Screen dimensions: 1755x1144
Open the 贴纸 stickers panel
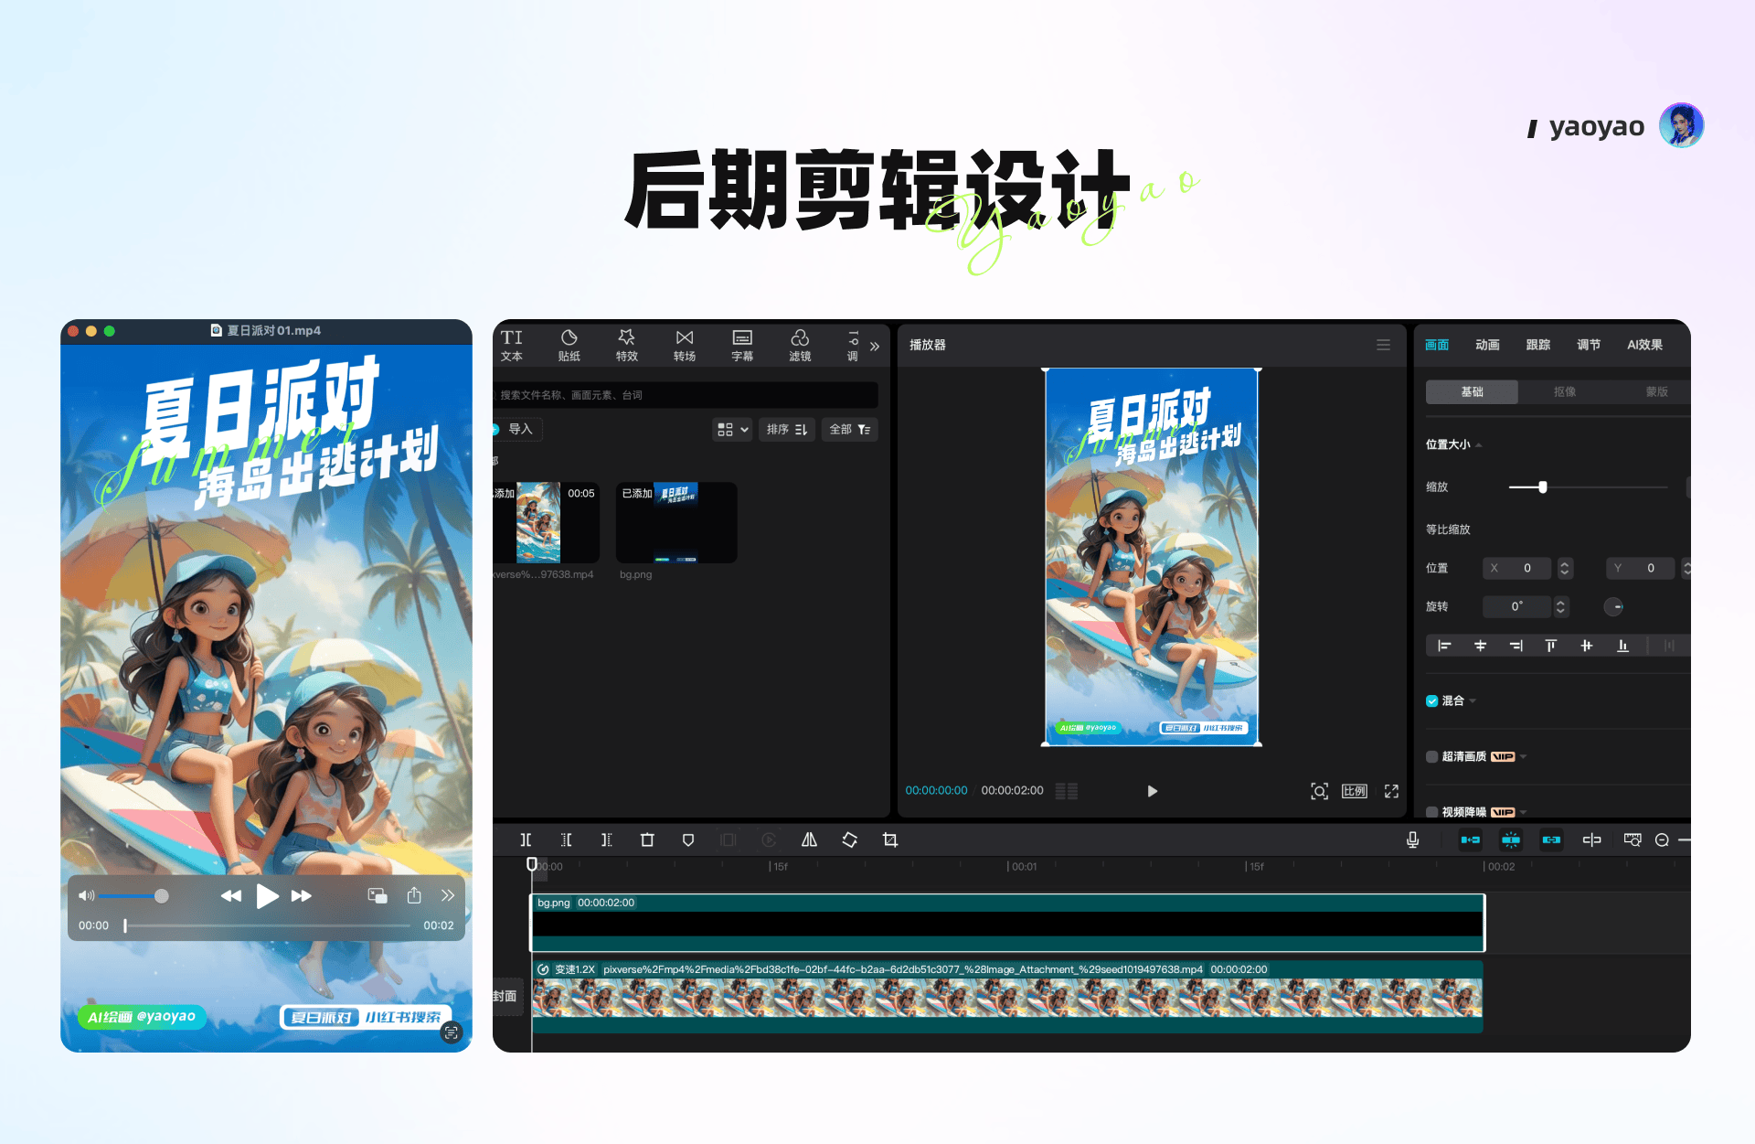coord(569,346)
